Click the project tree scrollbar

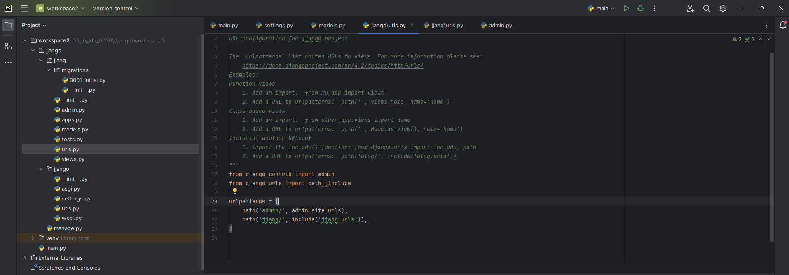[x=202, y=152]
